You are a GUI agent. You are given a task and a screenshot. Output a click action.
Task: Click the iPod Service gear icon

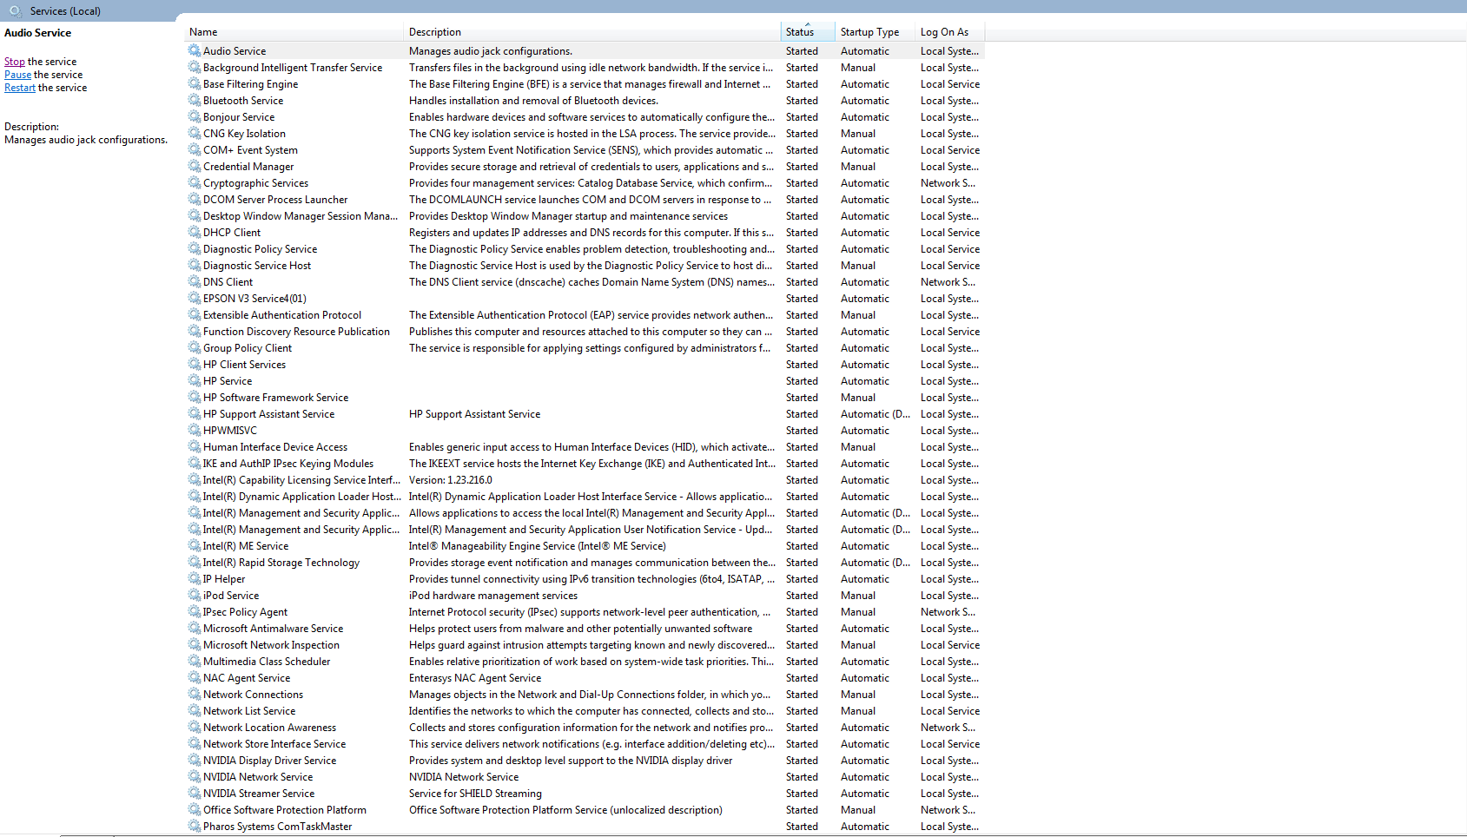pos(195,596)
